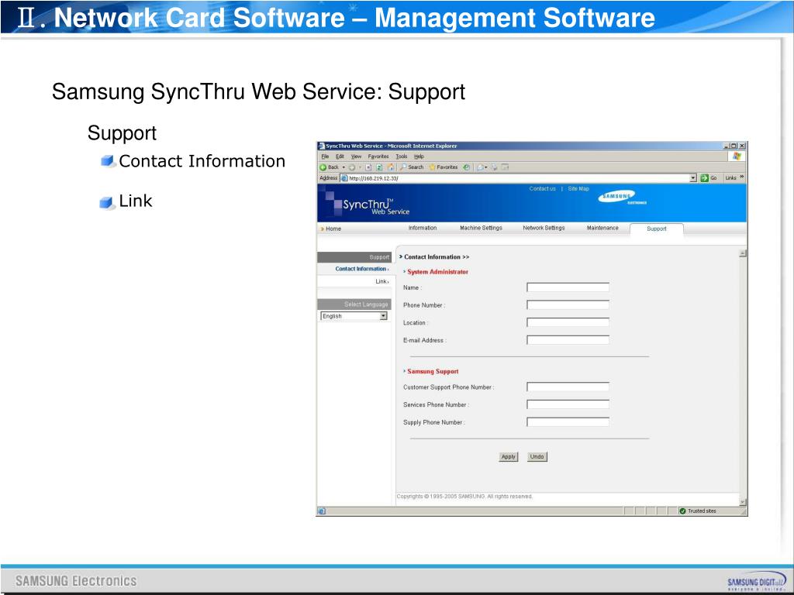Switch to the Information tab
Image resolution: width=794 pixels, height=595 pixels.
pos(423,229)
